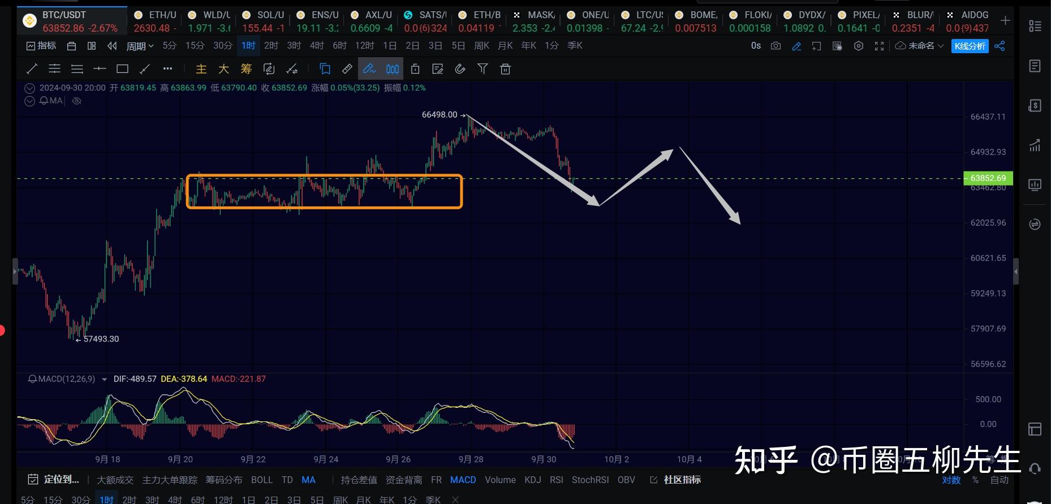The image size is (1051, 504).
Task: Open the share icon next to K线分析
Action: 1000,46
